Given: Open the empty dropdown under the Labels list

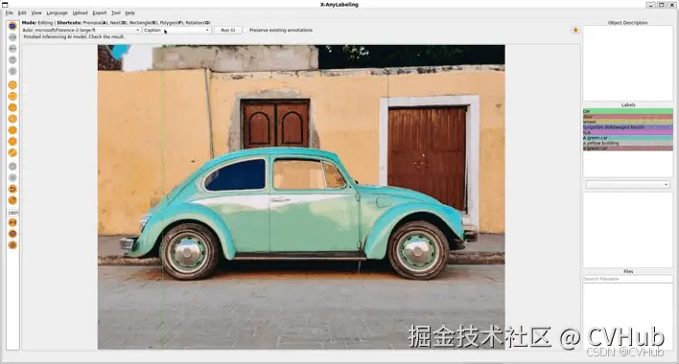Looking at the screenshot, I should (627, 185).
